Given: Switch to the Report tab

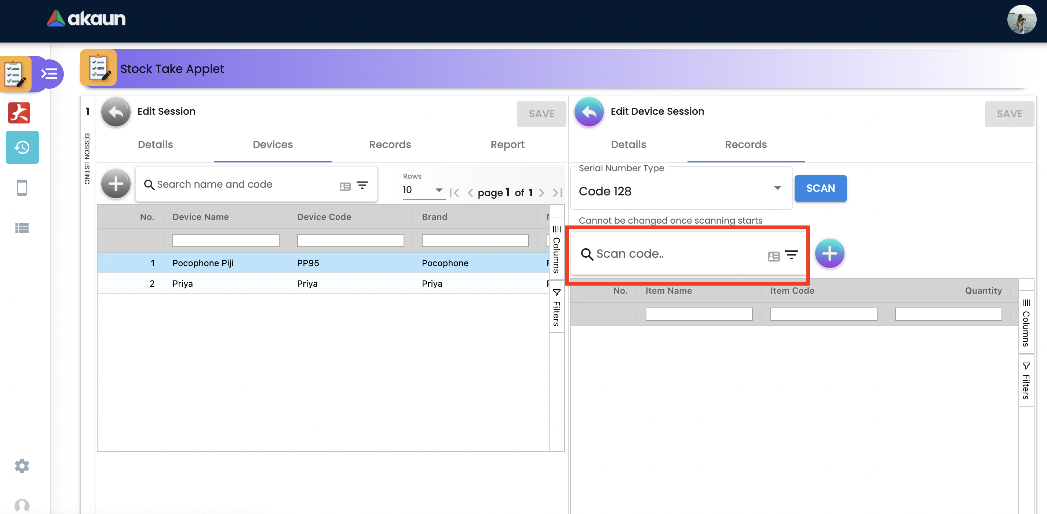Looking at the screenshot, I should click(507, 144).
